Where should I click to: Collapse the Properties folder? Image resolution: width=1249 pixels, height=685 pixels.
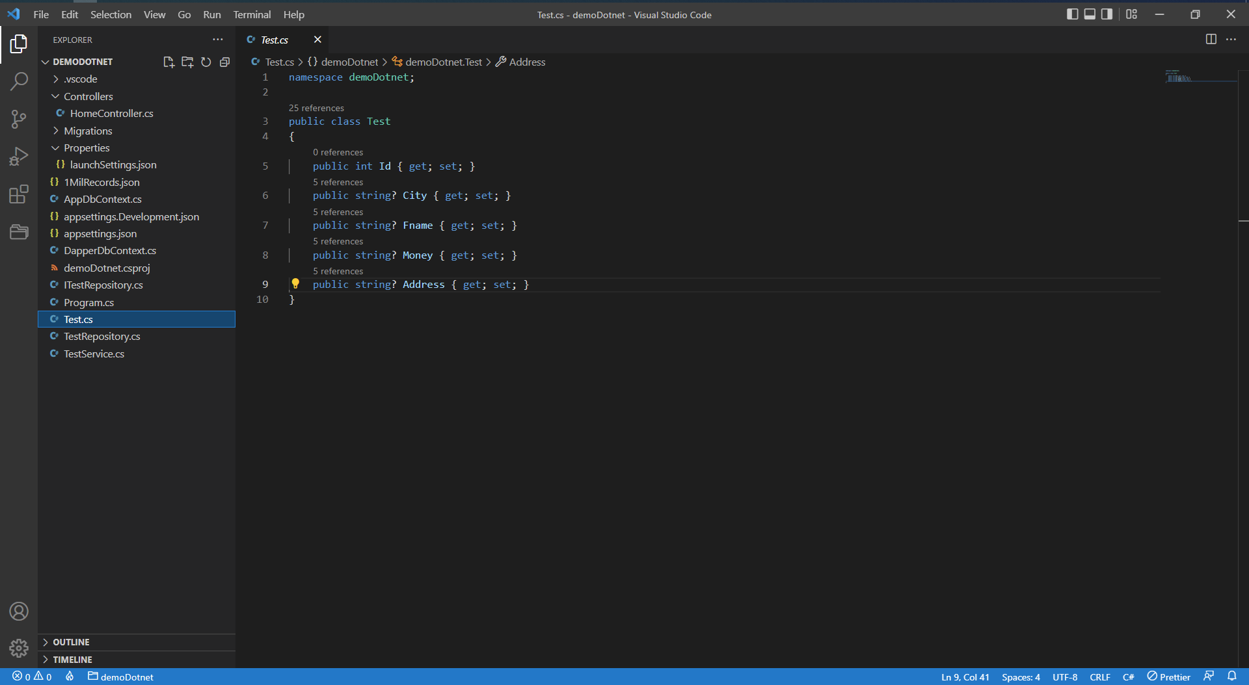coord(87,148)
